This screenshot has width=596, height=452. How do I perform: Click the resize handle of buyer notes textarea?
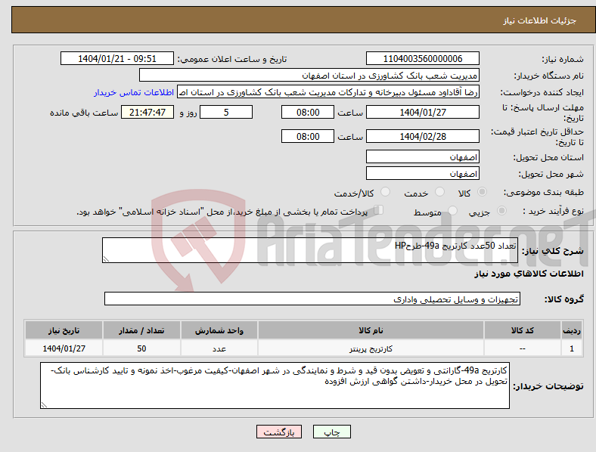(44, 405)
